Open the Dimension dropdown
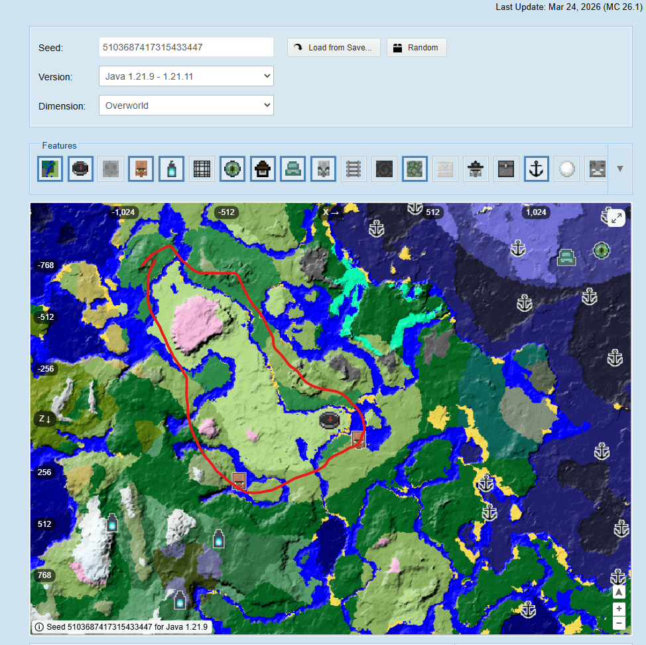The image size is (646, 645). [x=186, y=106]
